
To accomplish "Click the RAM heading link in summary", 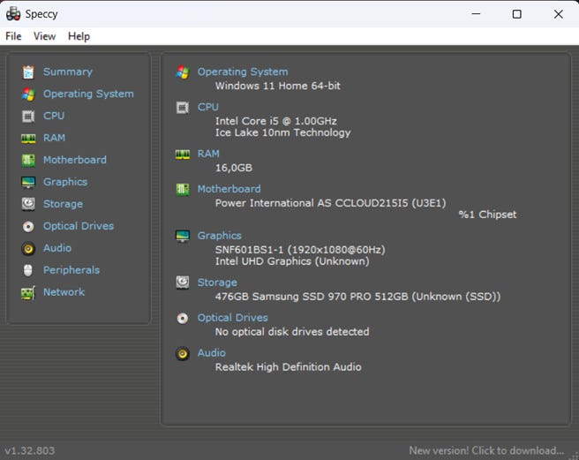I will point(208,154).
